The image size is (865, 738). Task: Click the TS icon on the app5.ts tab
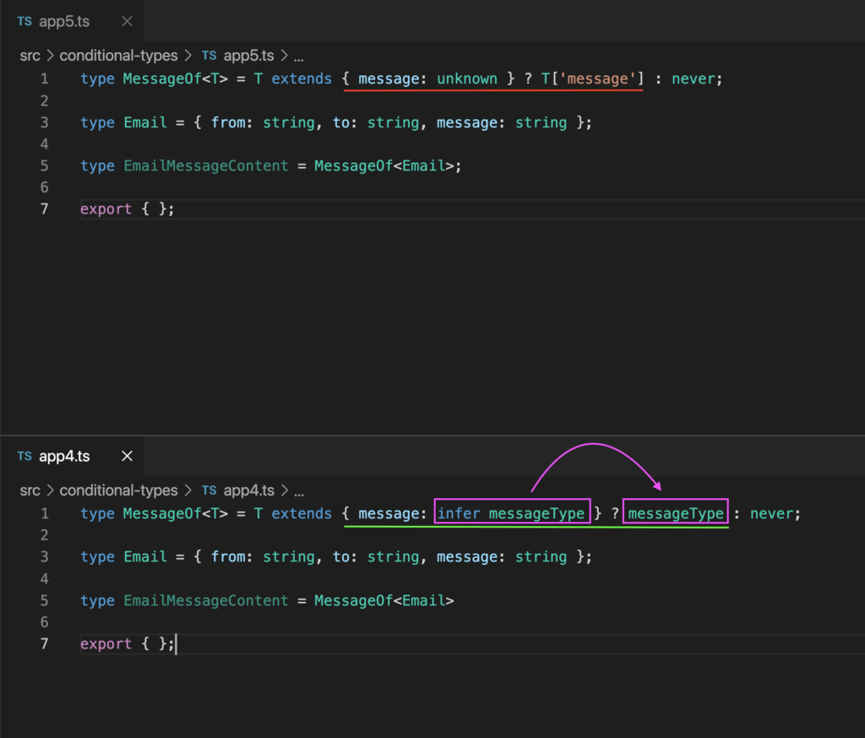click(24, 21)
